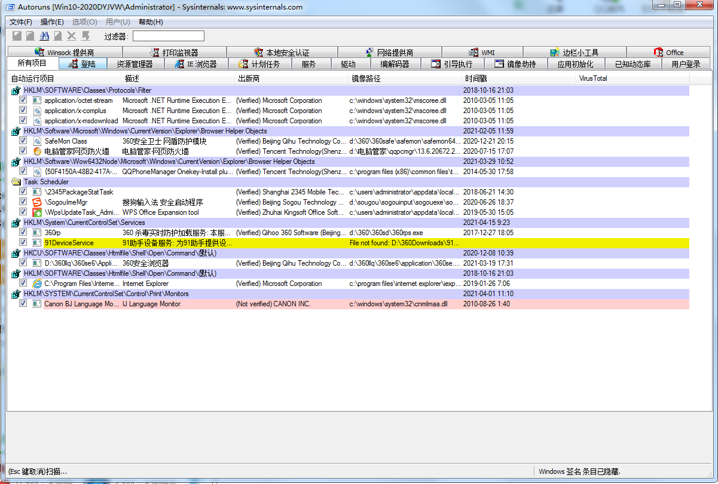Click the 过滤器 filter input field
This screenshot has width=718, height=484.
(x=169, y=36)
